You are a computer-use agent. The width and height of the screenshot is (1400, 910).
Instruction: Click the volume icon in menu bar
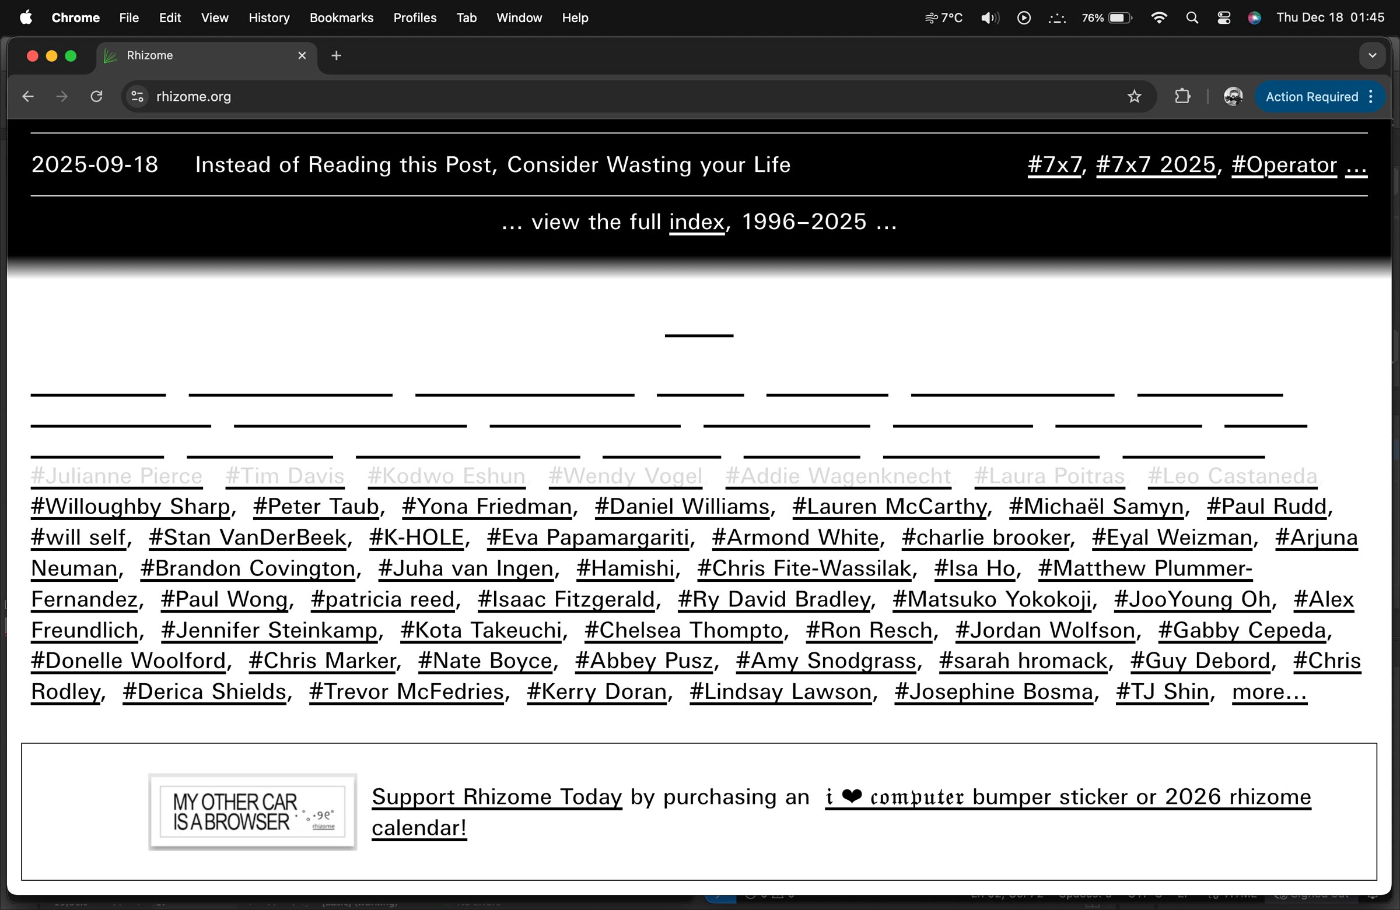tap(989, 17)
